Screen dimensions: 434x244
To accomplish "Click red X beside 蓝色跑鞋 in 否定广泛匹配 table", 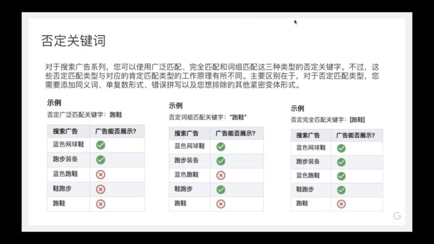I will coord(101,175).
